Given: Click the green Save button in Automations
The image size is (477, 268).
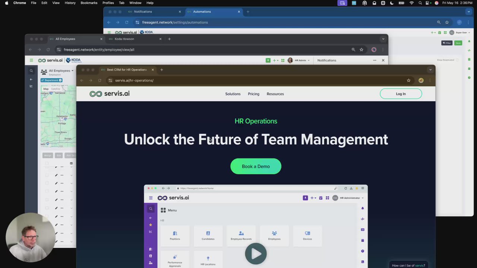Looking at the screenshot, I should (x=458, y=43).
